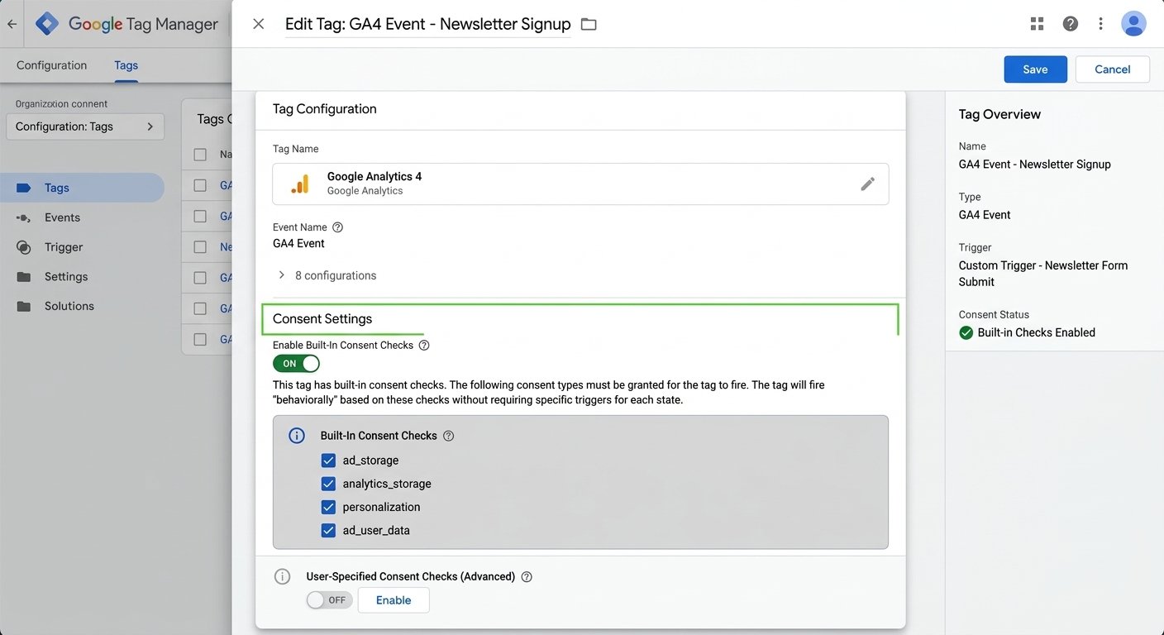Click the Enable button for advanced consent

394,600
